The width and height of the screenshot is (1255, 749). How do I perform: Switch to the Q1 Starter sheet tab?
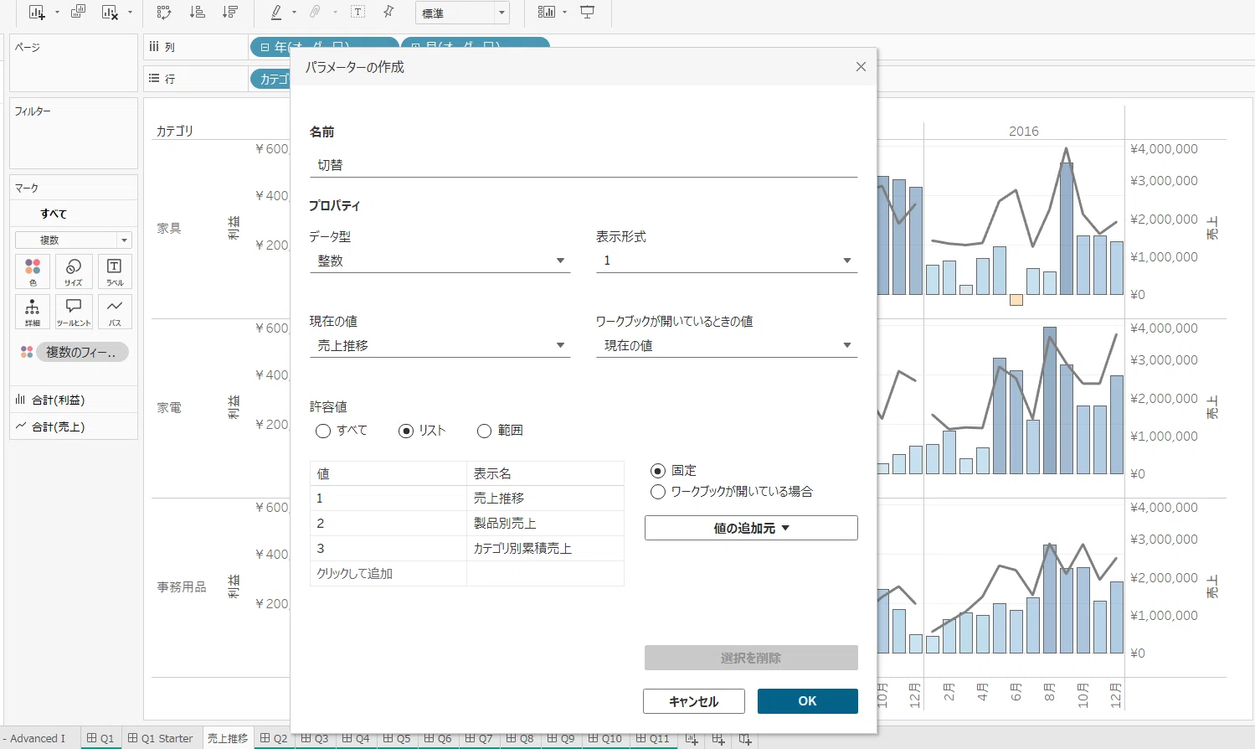[160, 738]
